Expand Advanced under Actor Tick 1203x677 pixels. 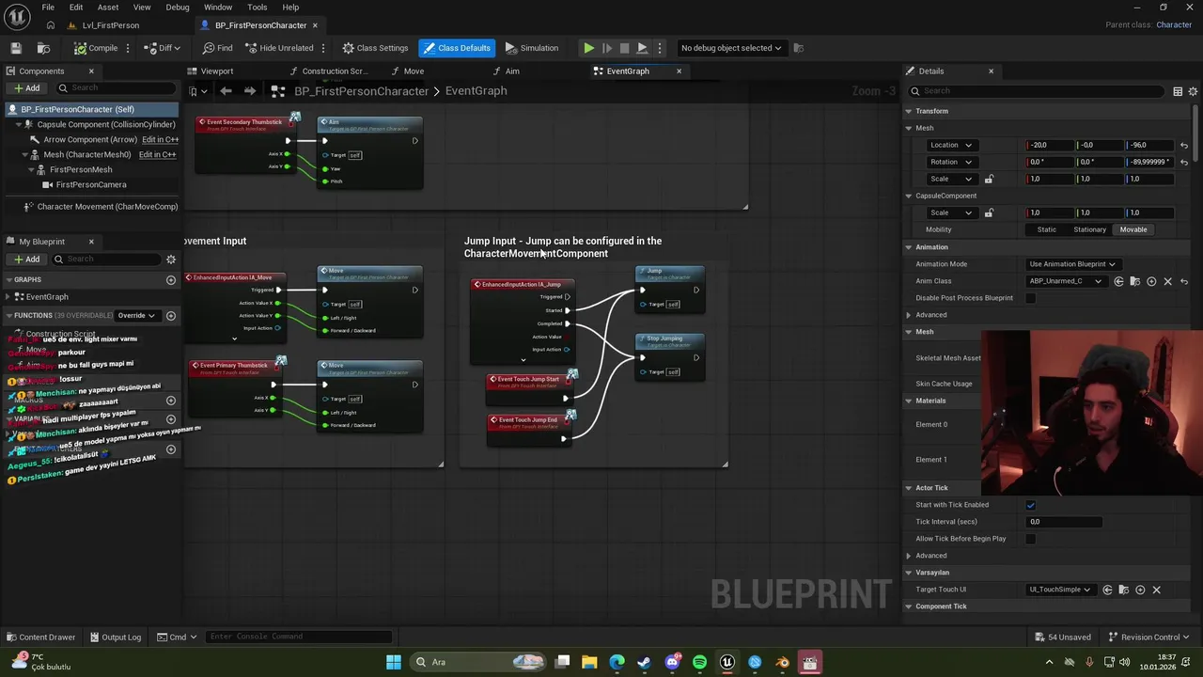[x=909, y=556]
